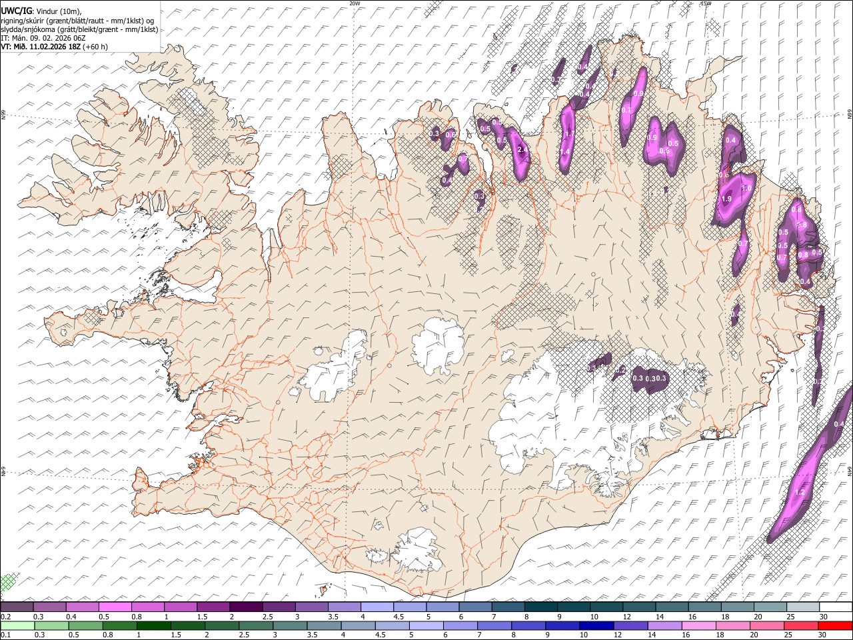The image size is (853, 640).
Task: Pick the very dark purple 2 swatch, upper scale
Action: tap(245, 607)
